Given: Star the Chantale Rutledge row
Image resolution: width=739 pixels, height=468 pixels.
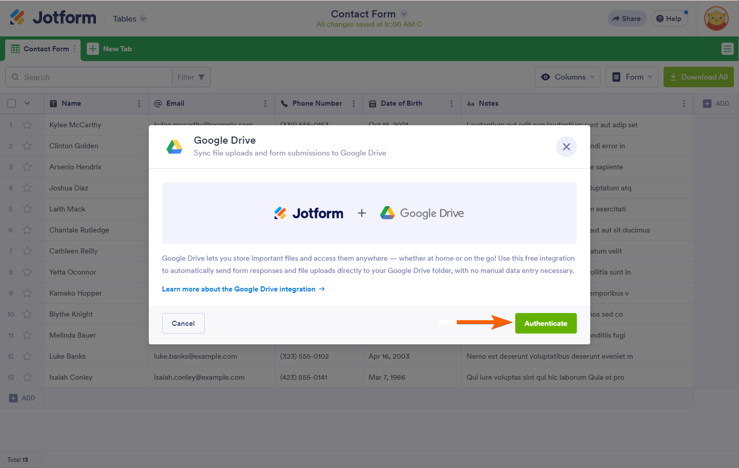Looking at the screenshot, I should point(27,230).
